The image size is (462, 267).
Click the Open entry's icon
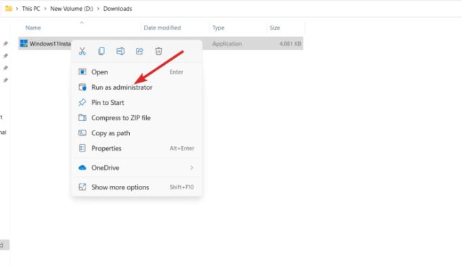coord(83,72)
